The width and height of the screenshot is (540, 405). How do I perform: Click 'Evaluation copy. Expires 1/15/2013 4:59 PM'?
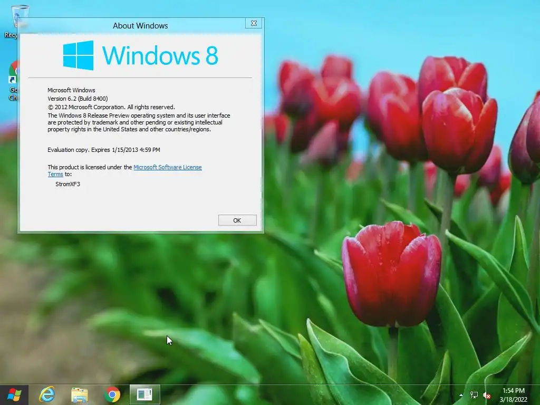[104, 150]
